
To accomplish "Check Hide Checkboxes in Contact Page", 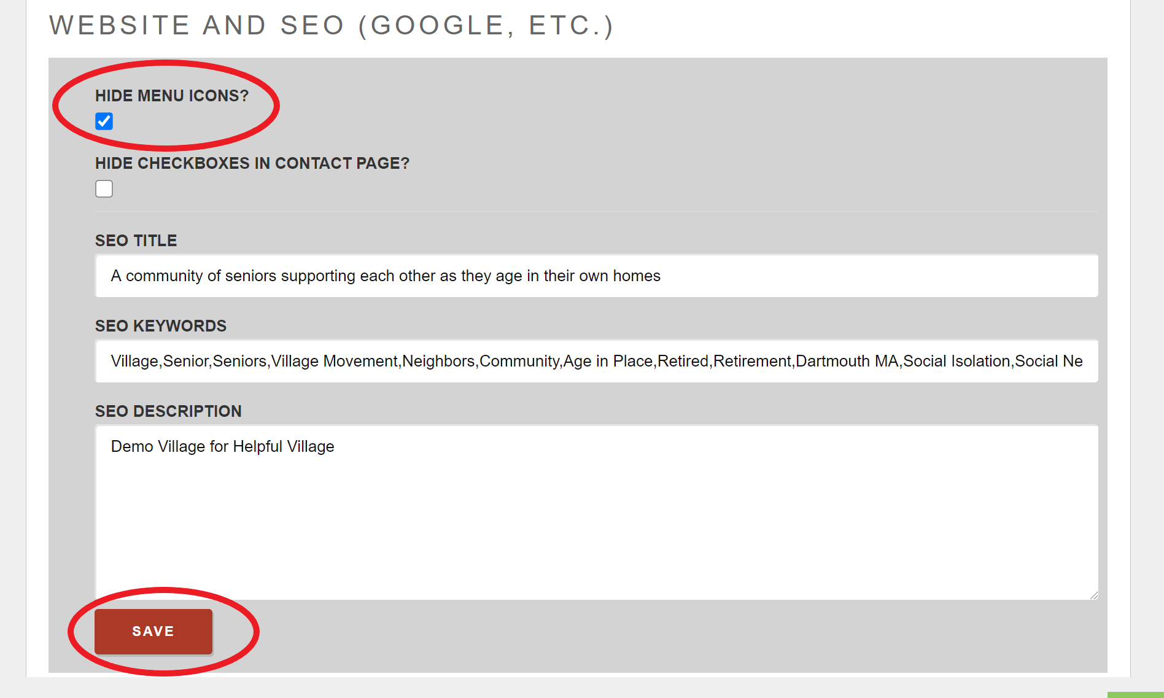I will (x=104, y=188).
